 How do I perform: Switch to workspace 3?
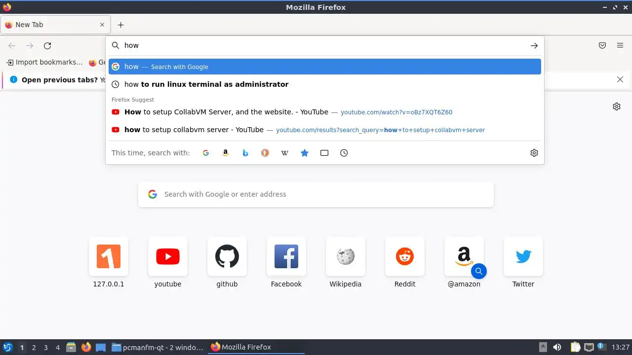coord(45,348)
